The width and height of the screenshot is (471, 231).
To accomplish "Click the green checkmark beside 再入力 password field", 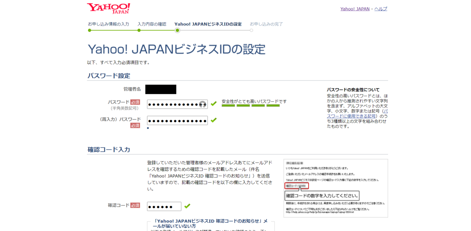I will click(214, 120).
